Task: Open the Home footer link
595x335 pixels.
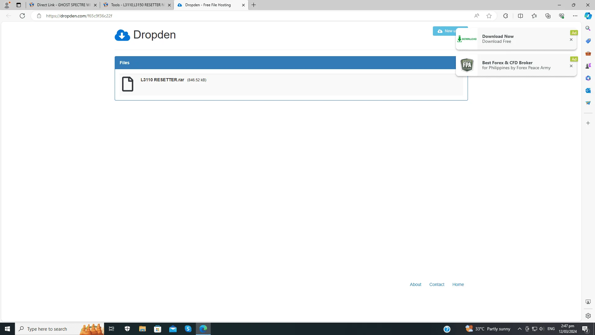Action: tap(458, 284)
